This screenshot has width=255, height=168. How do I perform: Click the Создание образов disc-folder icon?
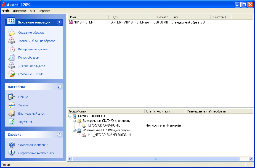(x=12, y=33)
